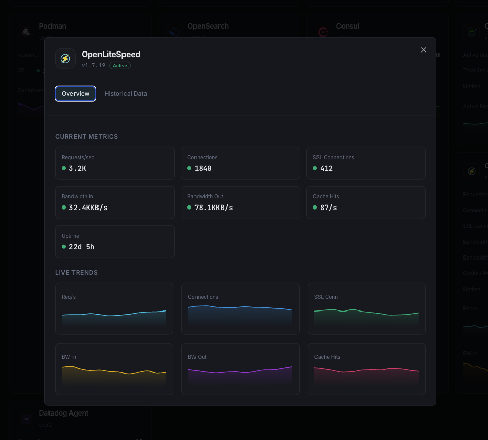The width and height of the screenshot is (488, 440).
Task: Open the Historical Data tab
Action: coord(126,94)
